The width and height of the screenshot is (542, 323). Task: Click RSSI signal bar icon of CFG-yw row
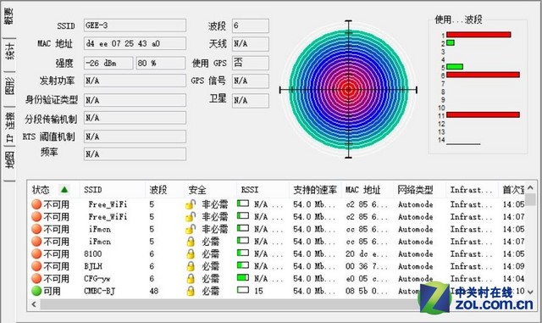pos(243,277)
